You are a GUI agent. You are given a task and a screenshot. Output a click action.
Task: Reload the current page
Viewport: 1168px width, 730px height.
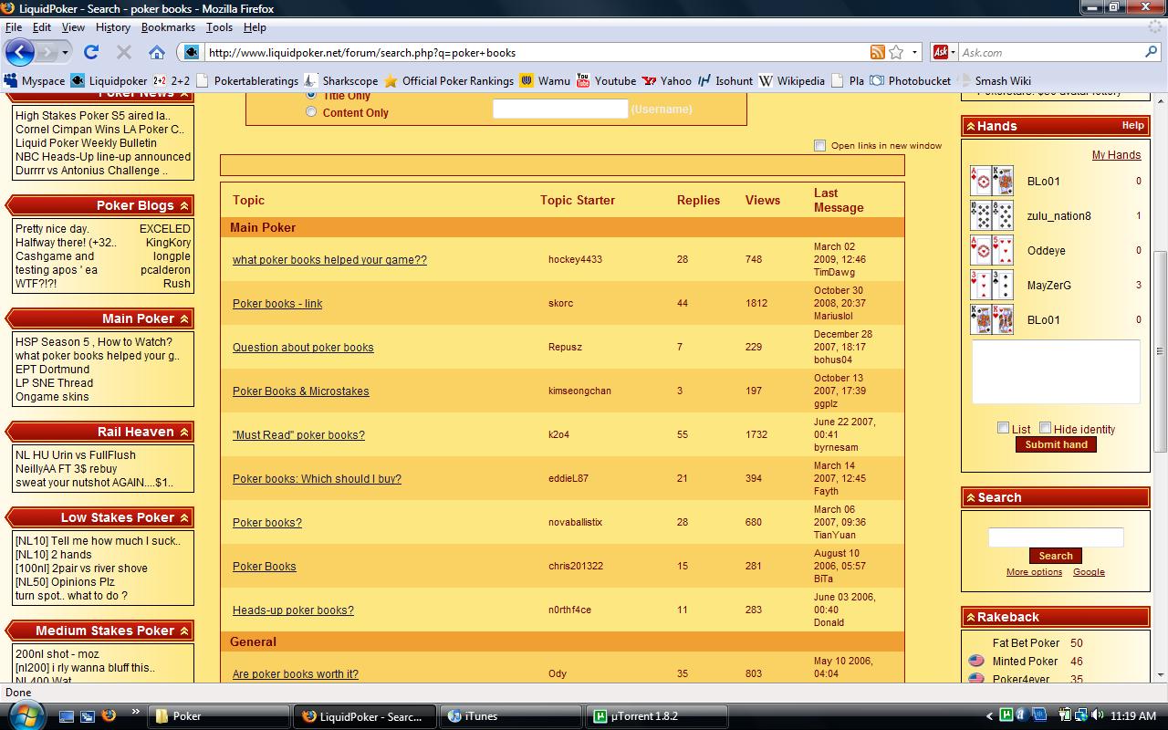[x=91, y=52]
